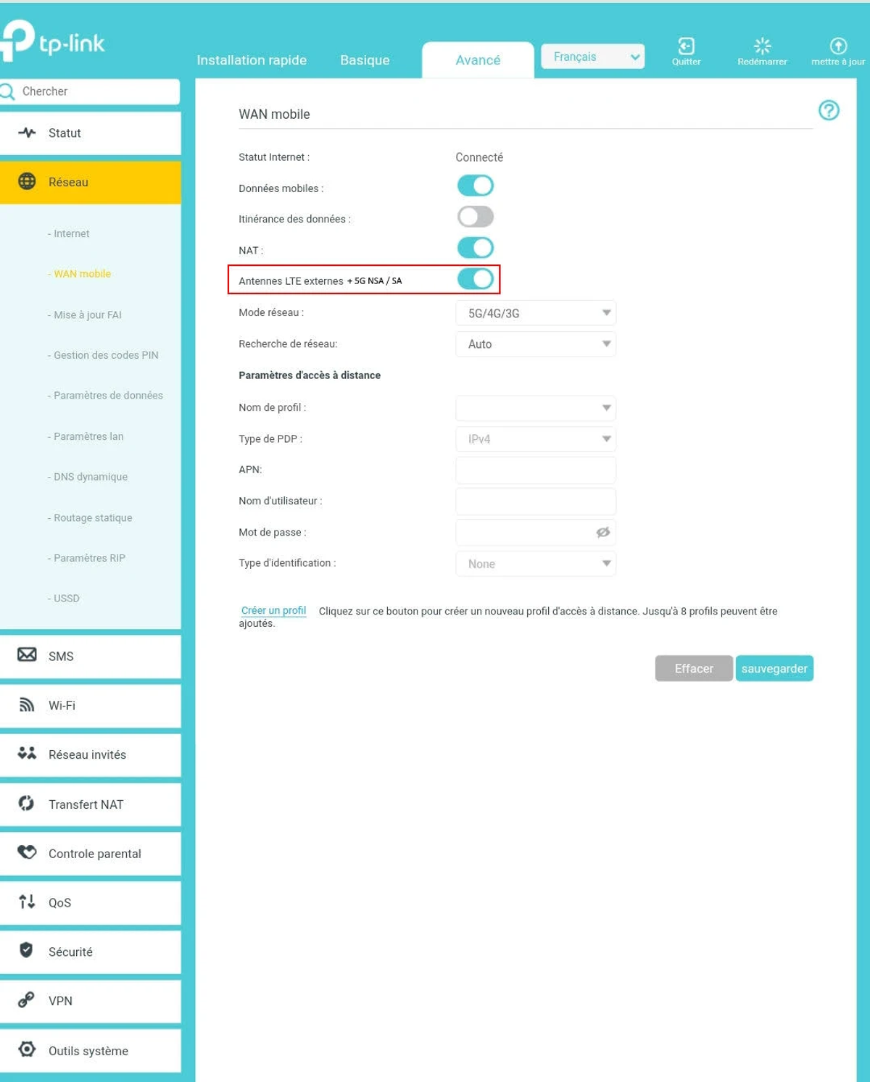Click the Réseau invités people icon

27,753
